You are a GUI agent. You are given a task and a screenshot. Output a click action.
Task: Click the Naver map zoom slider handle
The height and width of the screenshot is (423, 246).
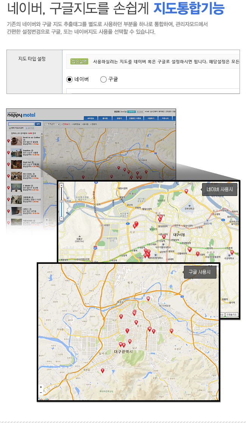tap(61, 201)
